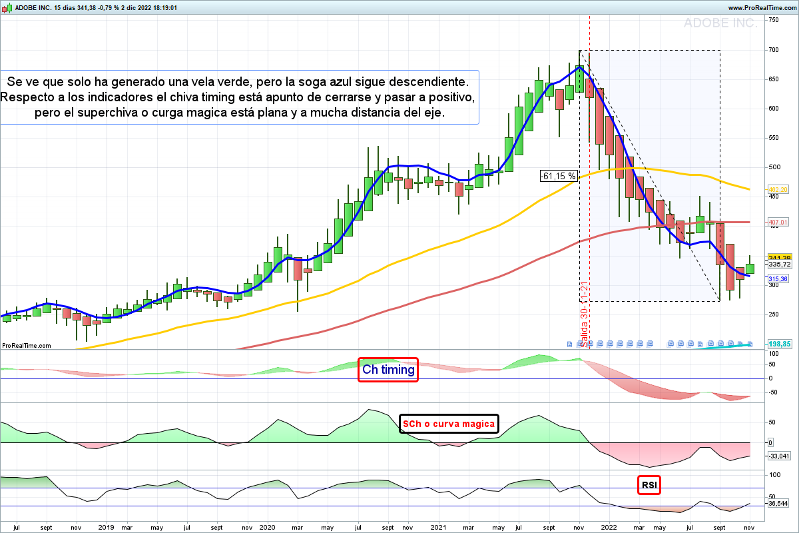Click the -33,041 indicator value label

[778, 456]
